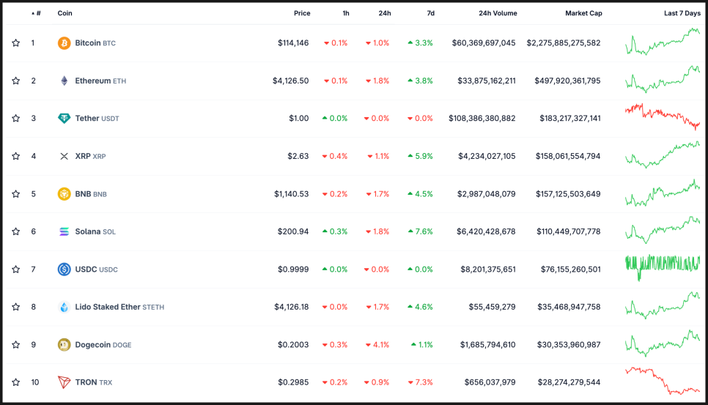Click the Tether coin logo icon
708x405 pixels.
64,119
